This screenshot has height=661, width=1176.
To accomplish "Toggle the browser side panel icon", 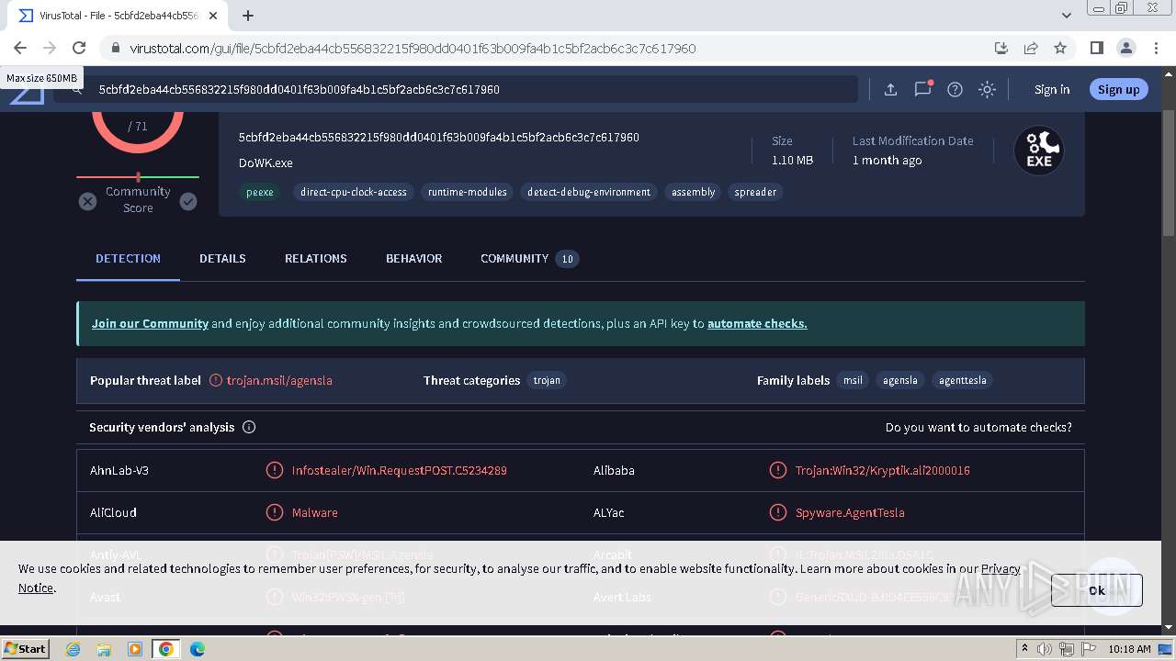I will point(1096,48).
